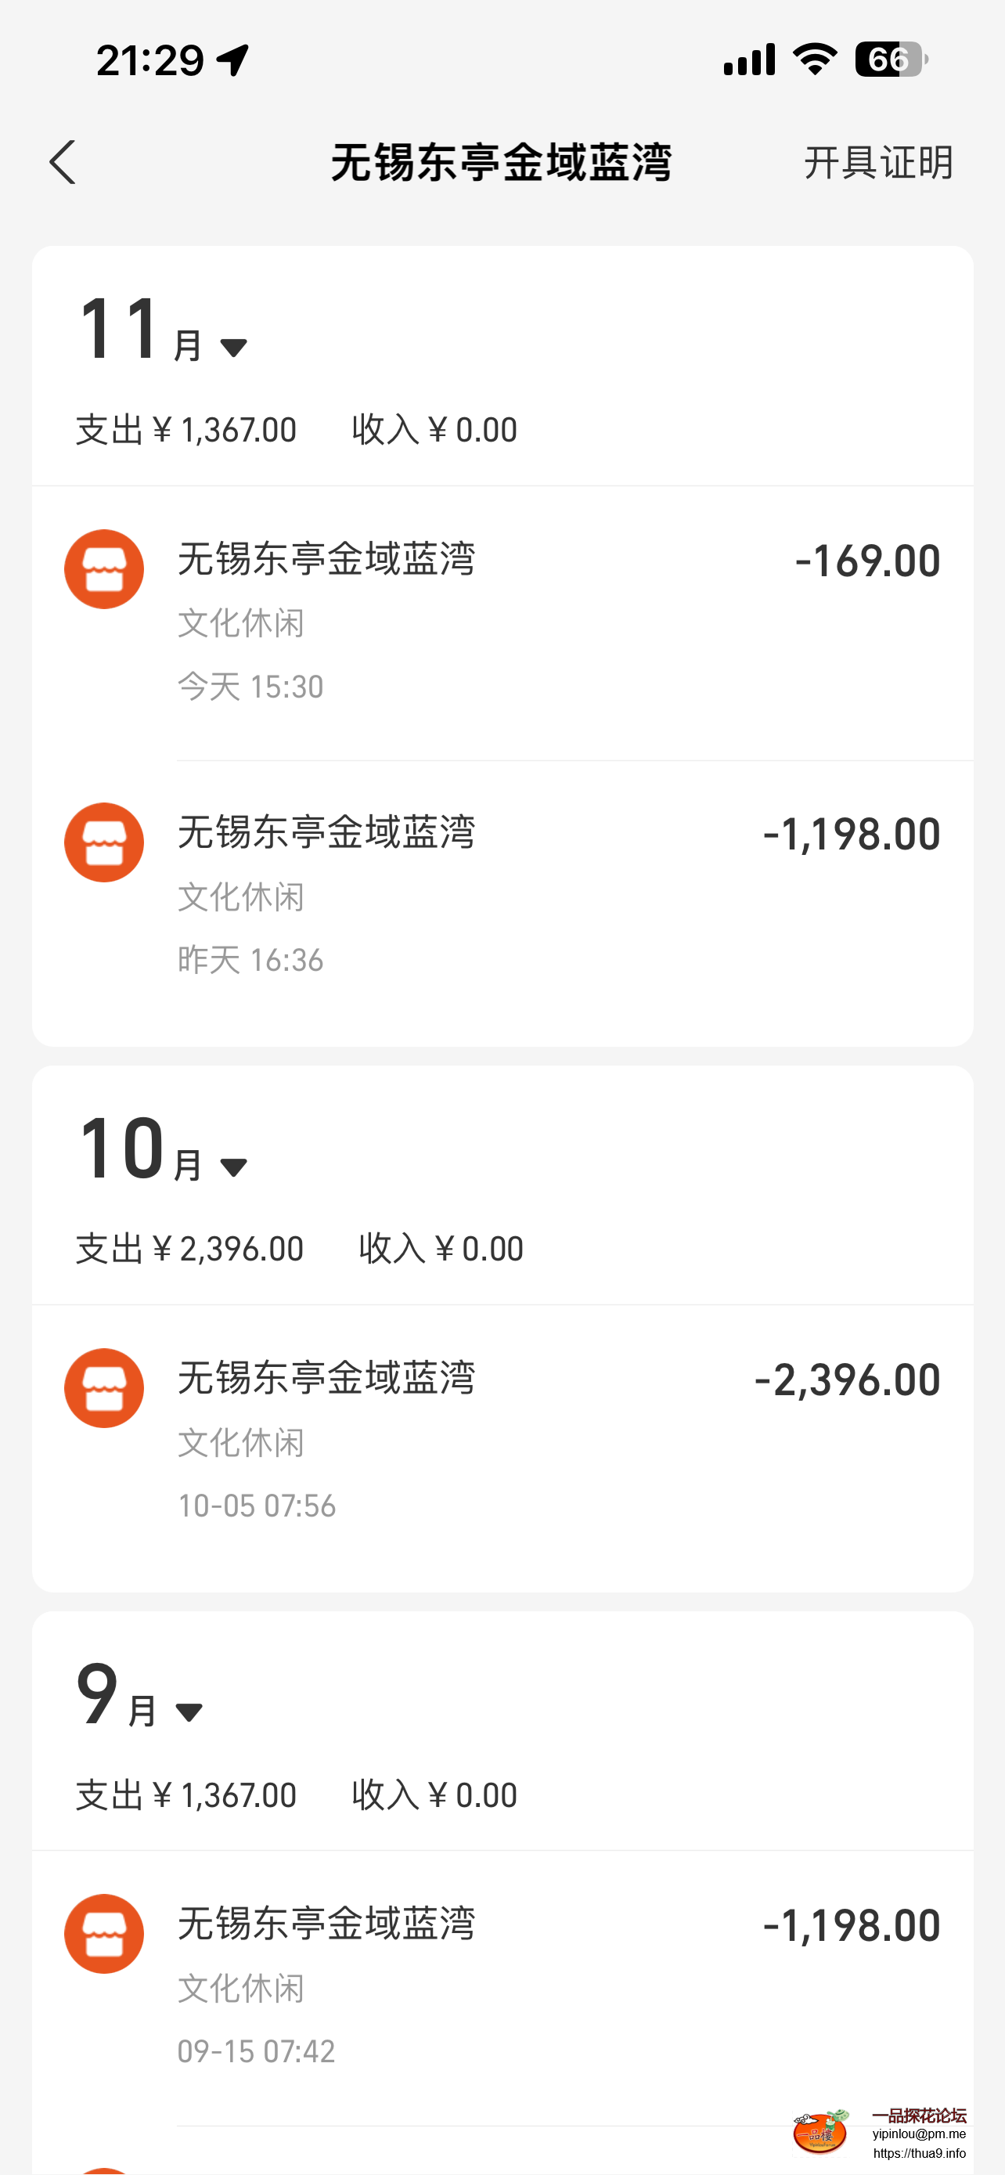
Task: Tap November's 支出 ¥1,367.00 summary
Action: point(186,430)
